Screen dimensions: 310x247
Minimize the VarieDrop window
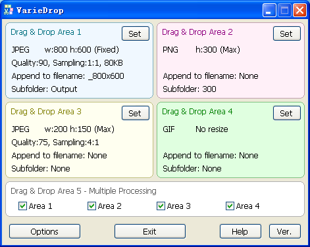point(269,10)
